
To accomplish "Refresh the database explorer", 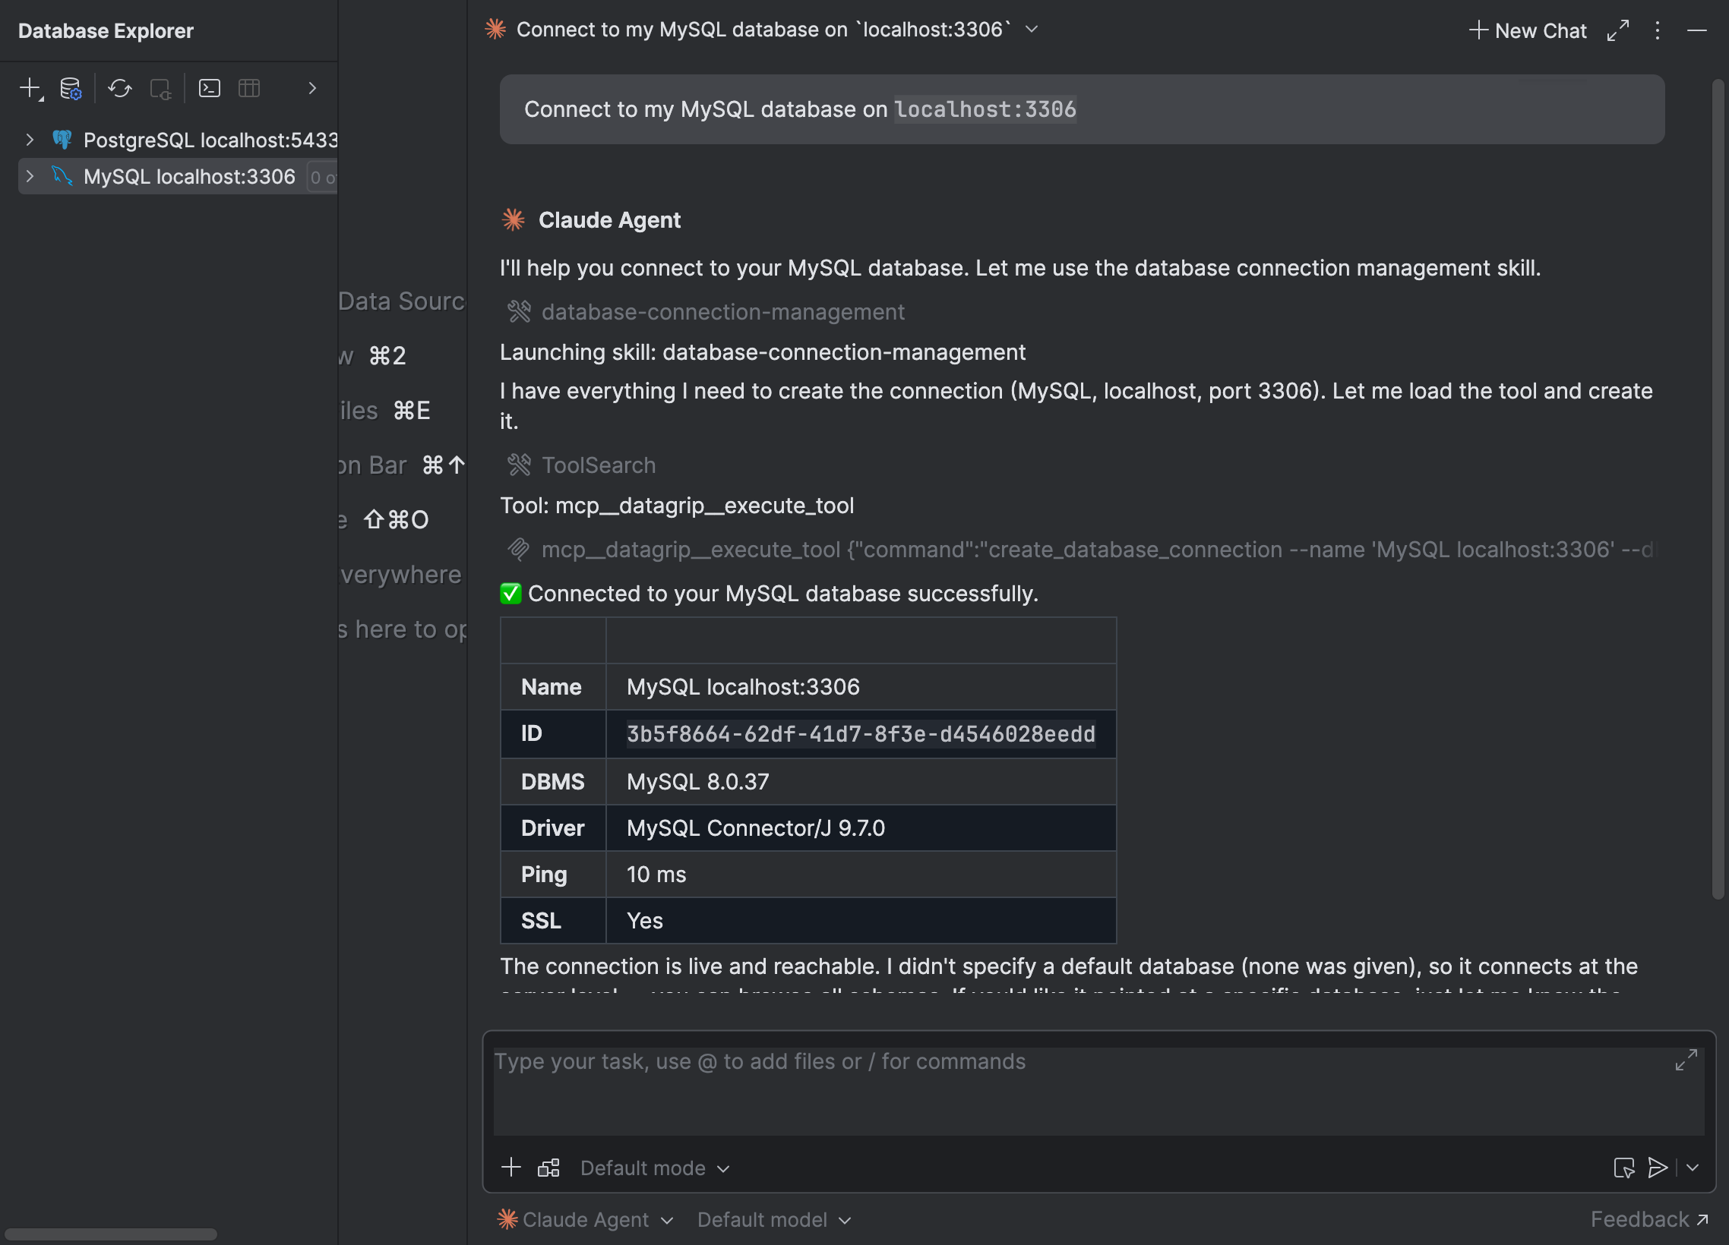I will (x=120, y=88).
